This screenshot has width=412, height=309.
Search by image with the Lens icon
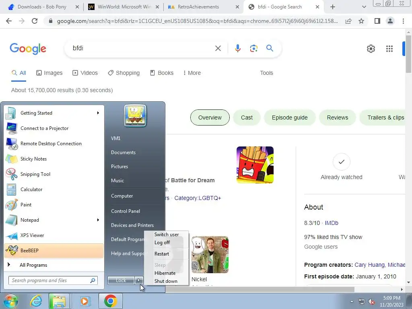[253, 48]
